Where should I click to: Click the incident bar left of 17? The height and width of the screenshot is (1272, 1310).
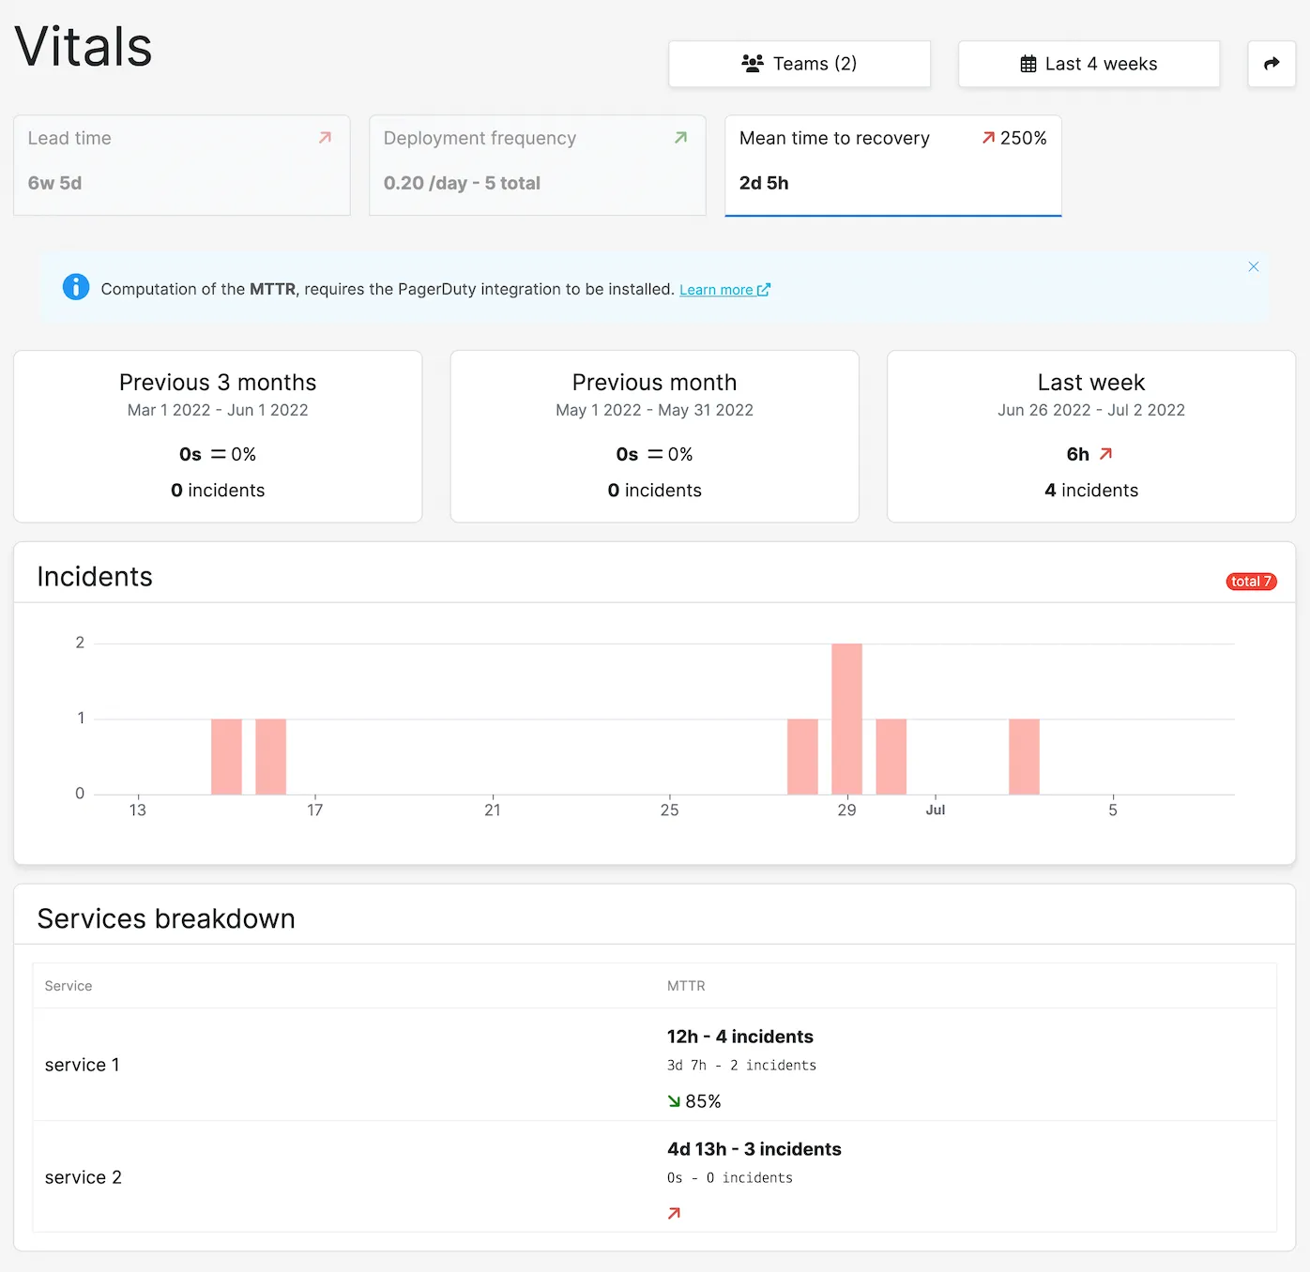pos(270,756)
